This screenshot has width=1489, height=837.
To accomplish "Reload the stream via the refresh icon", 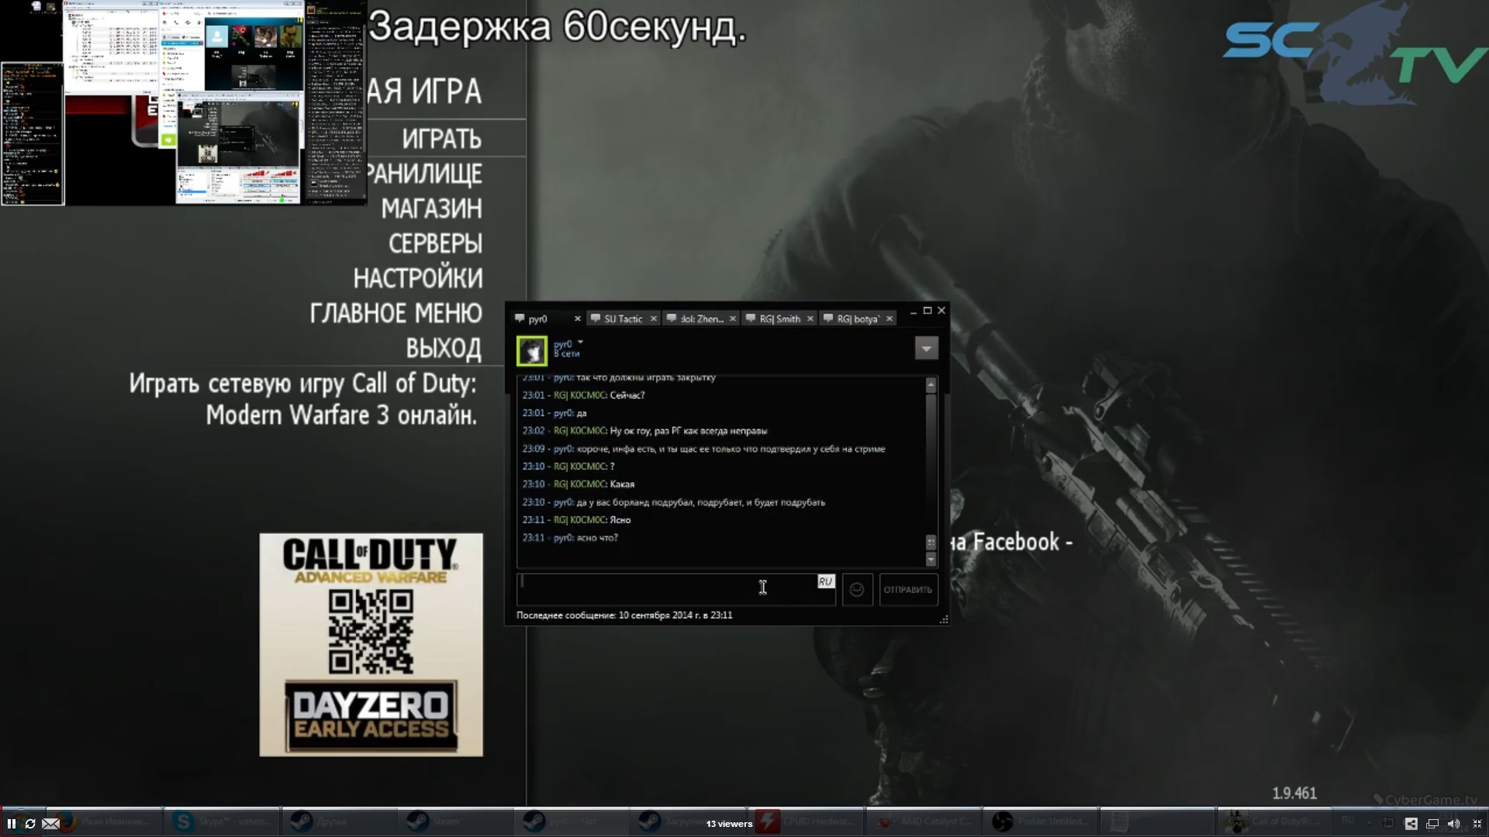I will [x=30, y=823].
